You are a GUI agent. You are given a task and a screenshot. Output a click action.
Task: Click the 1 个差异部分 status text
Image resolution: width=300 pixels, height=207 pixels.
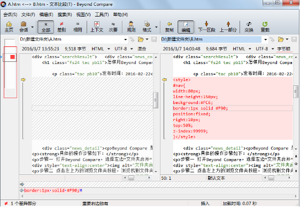tap(24, 204)
